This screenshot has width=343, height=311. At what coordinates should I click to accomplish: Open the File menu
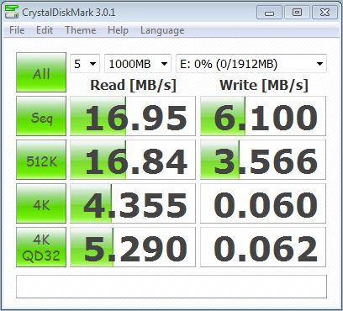click(17, 30)
